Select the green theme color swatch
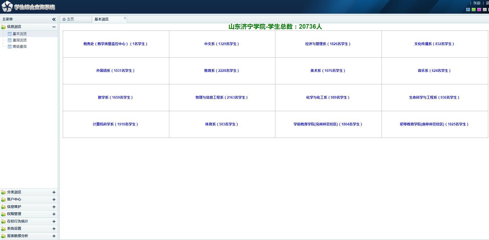The width and height of the screenshot is (489, 240). coord(474,10)
